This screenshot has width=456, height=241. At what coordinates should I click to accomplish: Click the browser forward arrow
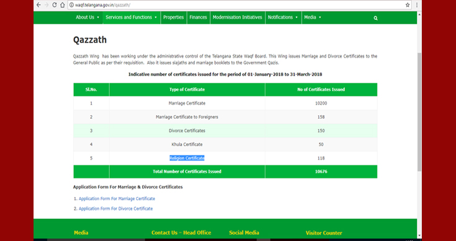(x=47, y=5)
